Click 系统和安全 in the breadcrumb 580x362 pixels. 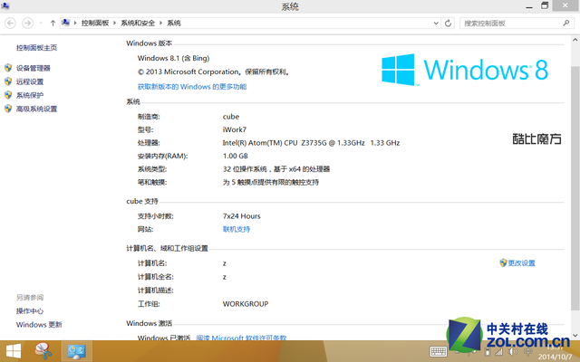coord(138,24)
